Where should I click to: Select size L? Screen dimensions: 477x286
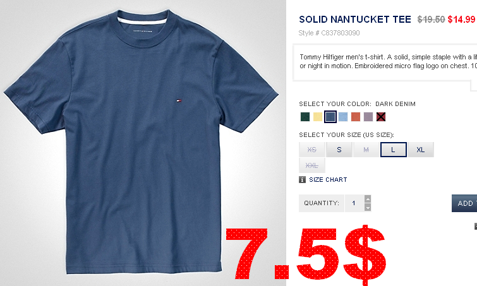[394, 150]
